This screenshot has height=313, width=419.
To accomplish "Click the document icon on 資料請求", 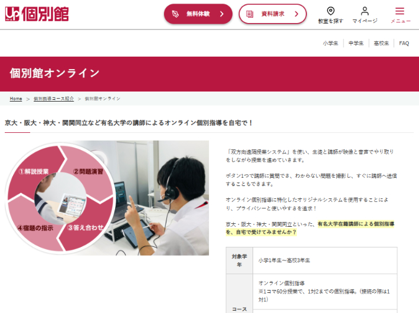I will (250, 14).
